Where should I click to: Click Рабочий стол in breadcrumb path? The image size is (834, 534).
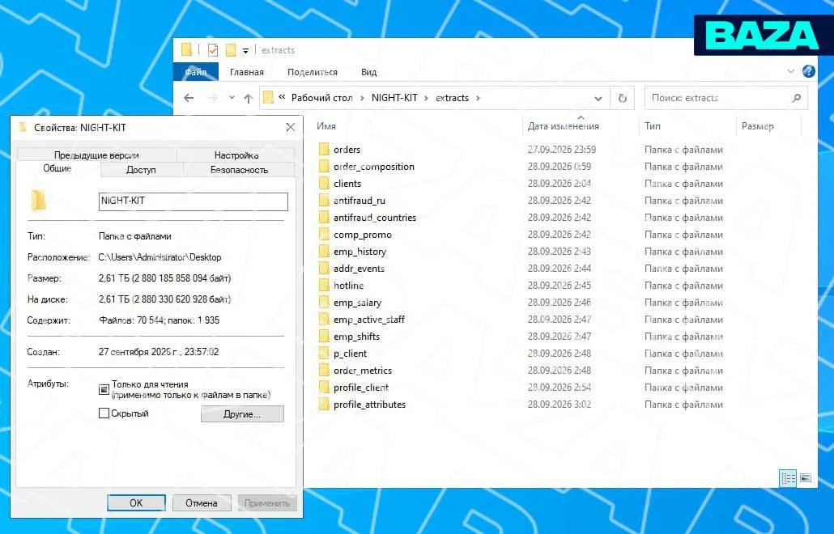pos(321,98)
